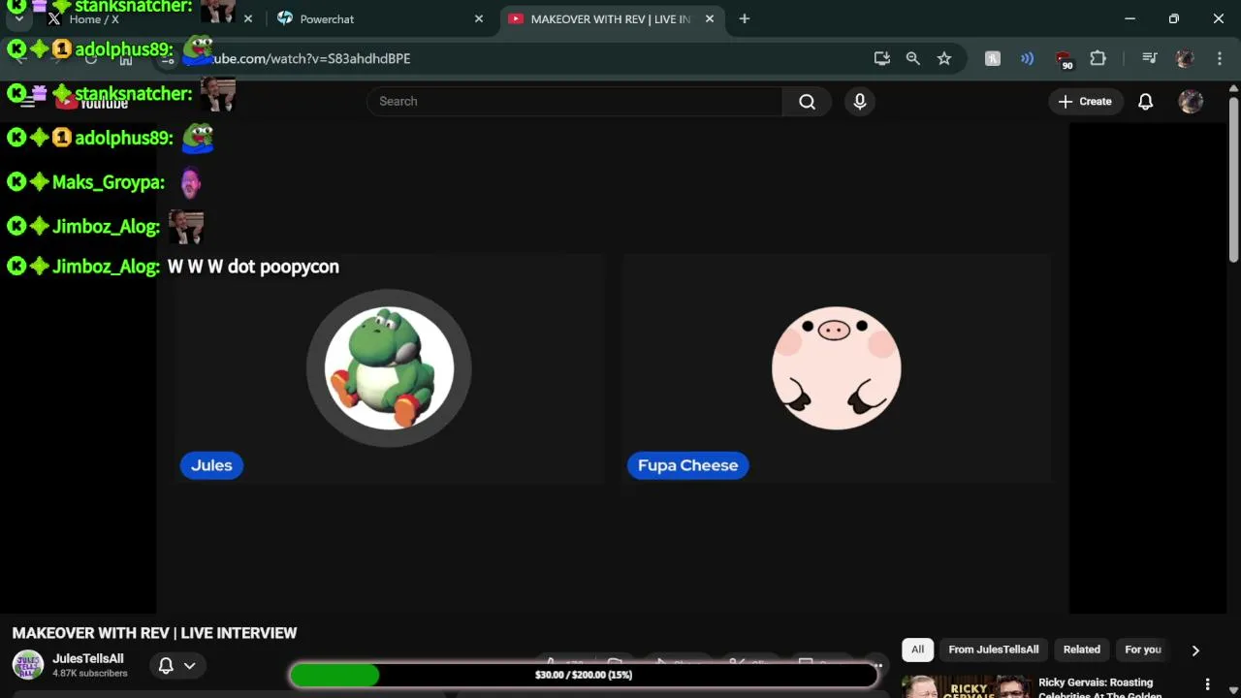Select the MAKEOVER WITH REV tab
The image size is (1241, 698).
[x=611, y=18]
